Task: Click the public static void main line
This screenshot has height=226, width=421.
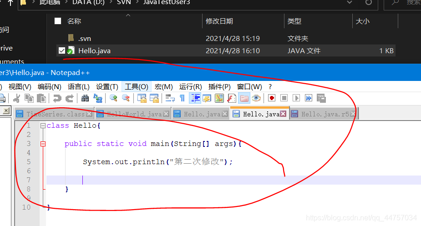Action: point(153,144)
